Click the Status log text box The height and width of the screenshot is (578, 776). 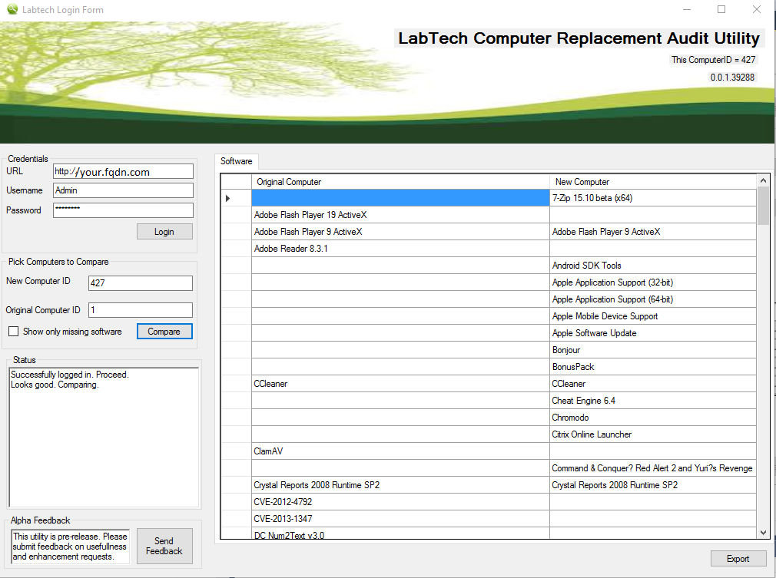[104, 437]
